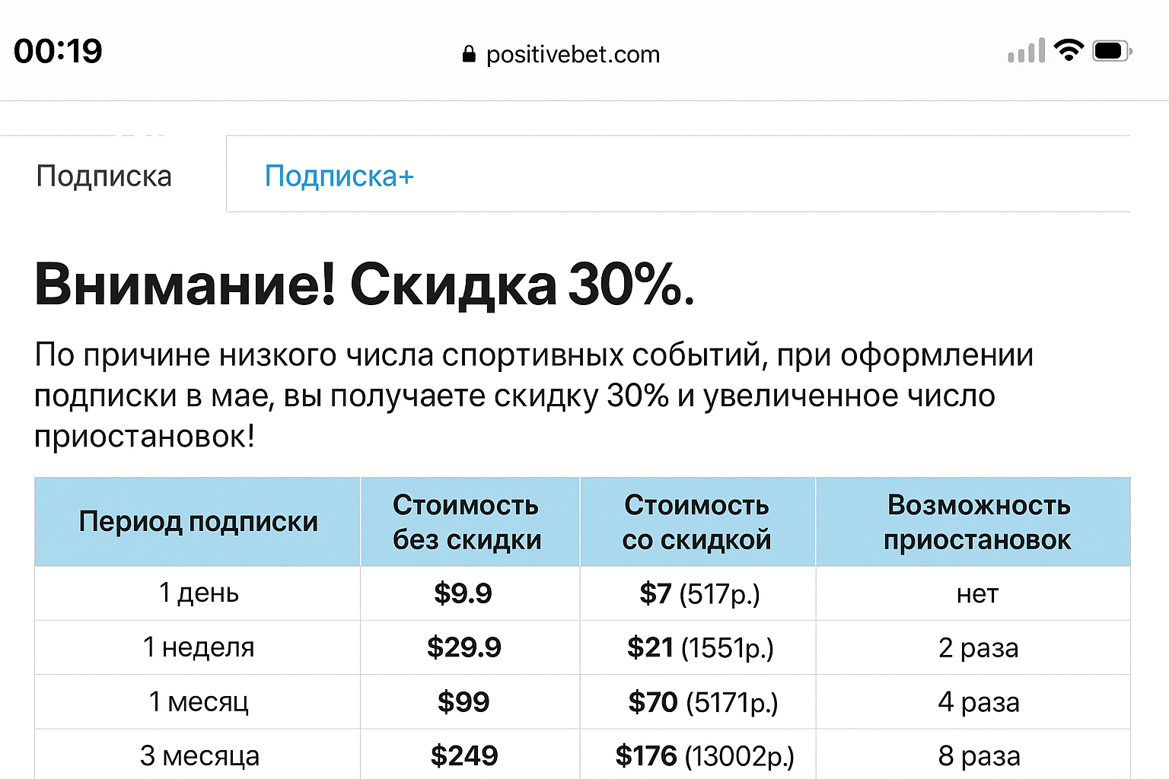1169x779 pixels.
Task: Click the $70 (5171р.) discounted price
Action: click(x=702, y=701)
